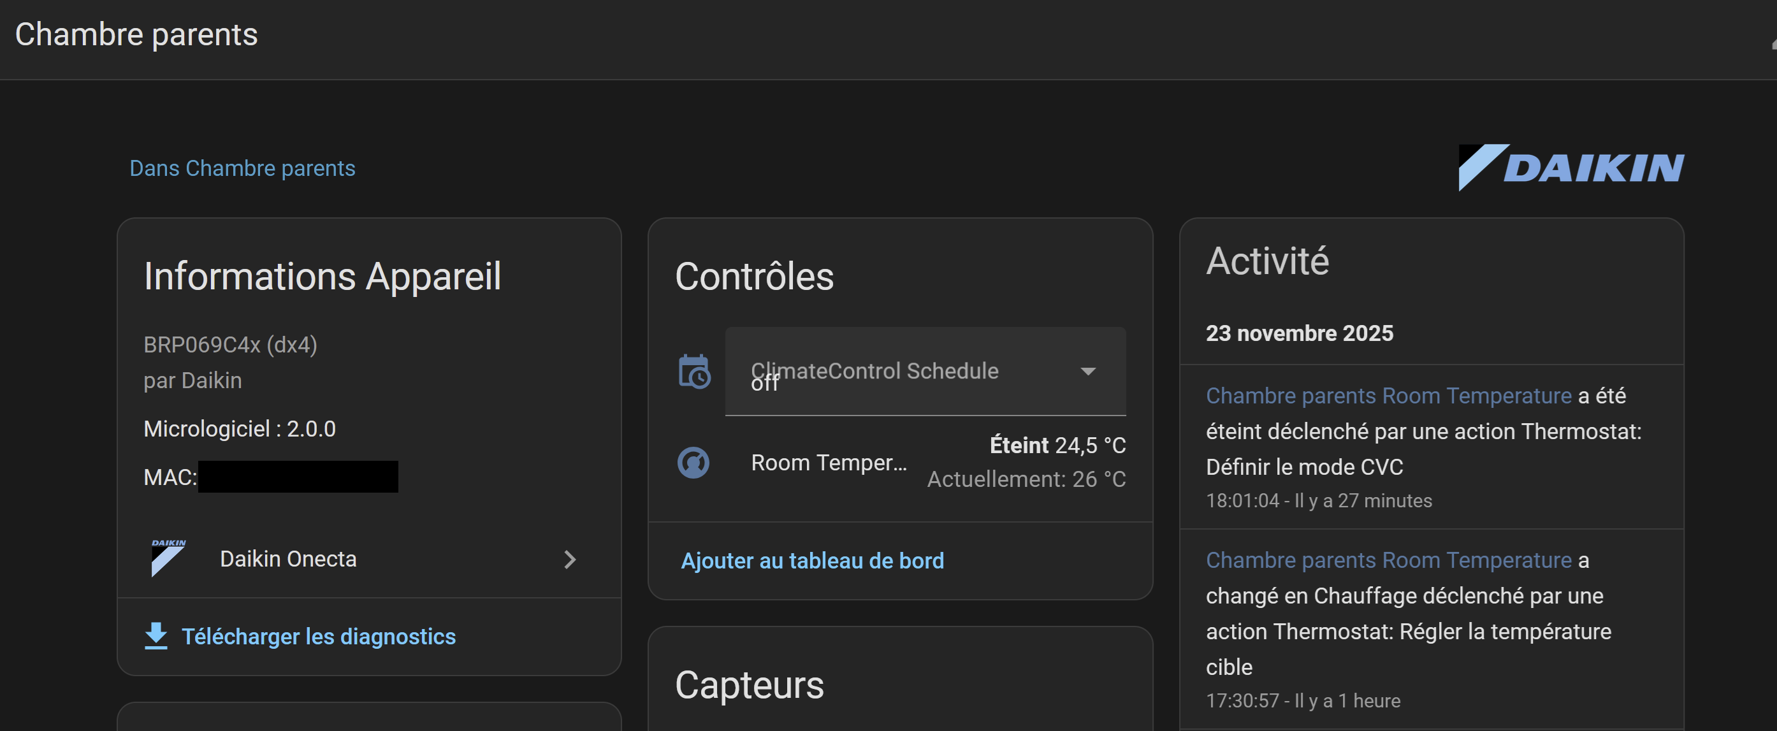Click the small Daikin logo beside Onecta
The width and height of the screenshot is (1777, 731).
click(x=168, y=558)
